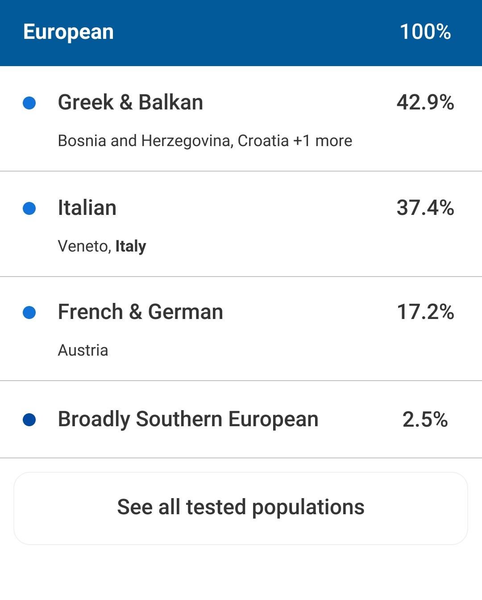The height and width of the screenshot is (600, 482).
Task: Select the Italian ancestry row
Action: (x=87, y=208)
